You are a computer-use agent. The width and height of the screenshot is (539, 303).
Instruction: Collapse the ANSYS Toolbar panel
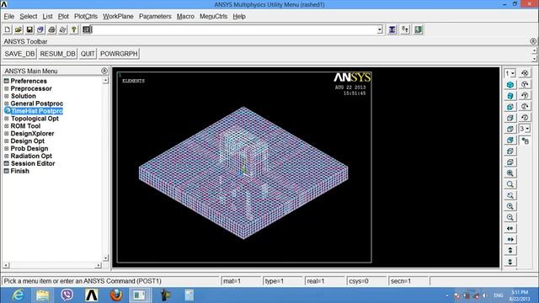point(533,41)
